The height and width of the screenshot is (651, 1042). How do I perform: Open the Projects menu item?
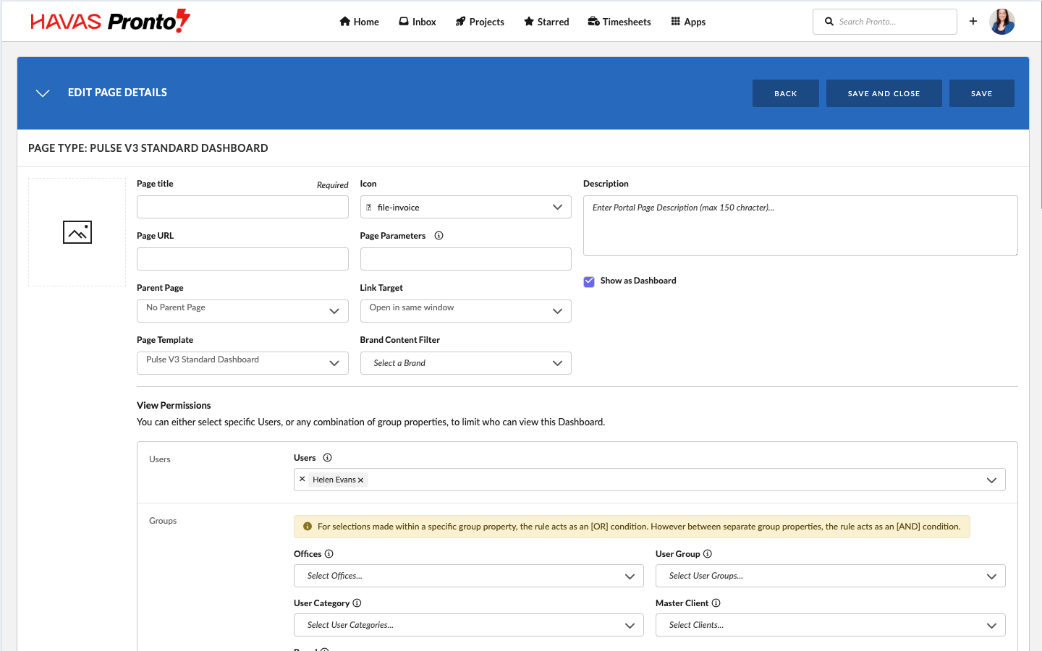480,22
